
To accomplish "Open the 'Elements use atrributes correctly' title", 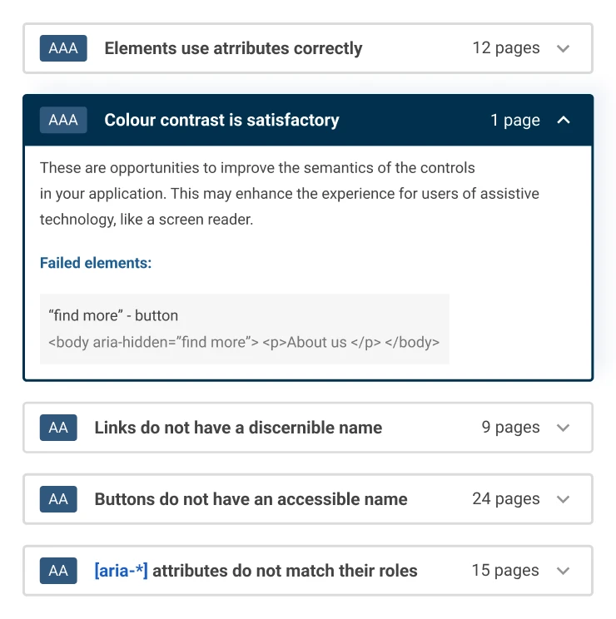I will pos(233,48).
